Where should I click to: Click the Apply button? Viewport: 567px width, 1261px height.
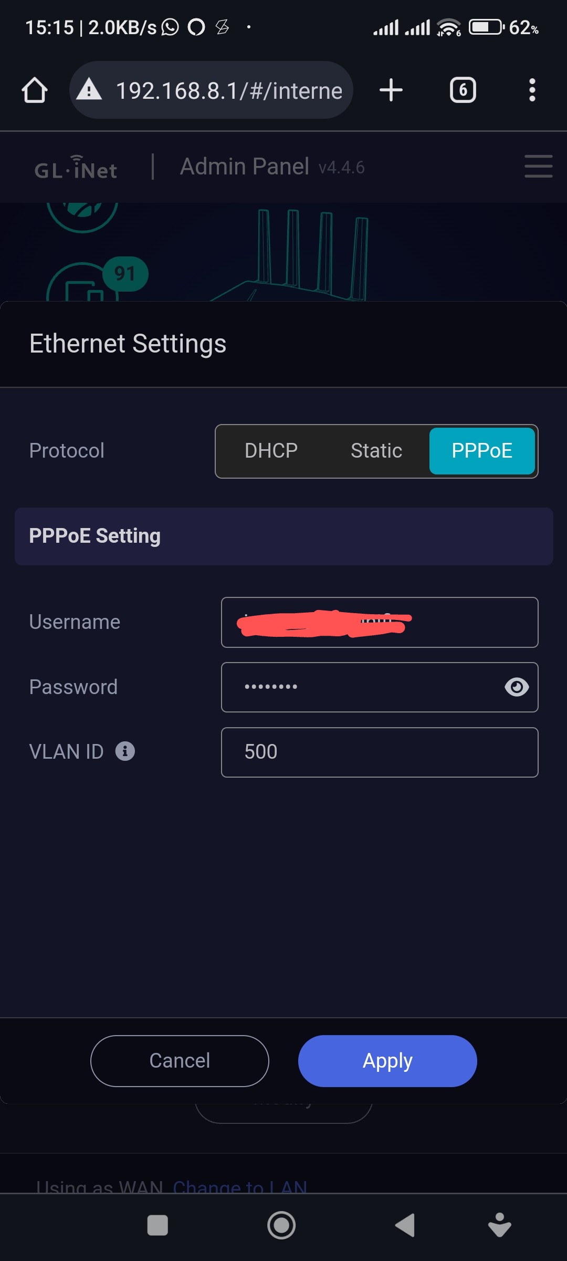[387, 1061]
